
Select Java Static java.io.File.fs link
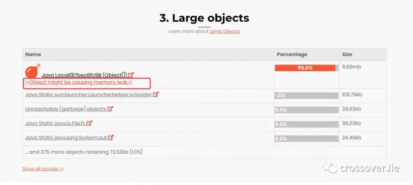tap(55, 123)
